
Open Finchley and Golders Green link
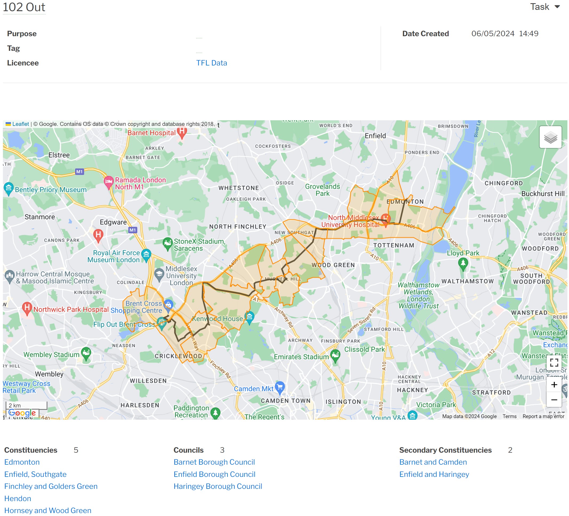click(51, 487)
